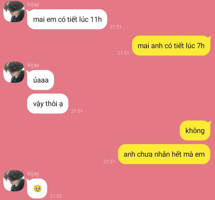The width and height of the screenshot is (215, 200).
Task: Tap kijay's avatar beside the emoji message
Action: [14, 181]
